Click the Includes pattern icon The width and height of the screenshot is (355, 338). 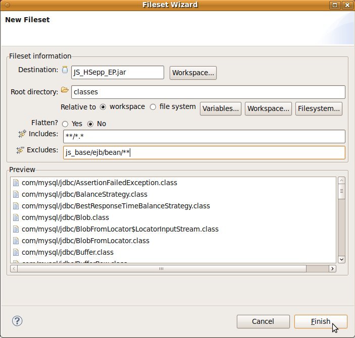pyautogui.click(x=22, y=134)
